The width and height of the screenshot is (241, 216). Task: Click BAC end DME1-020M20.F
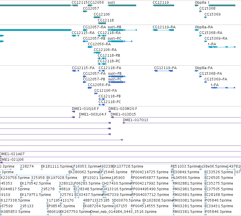click(123, 109)
